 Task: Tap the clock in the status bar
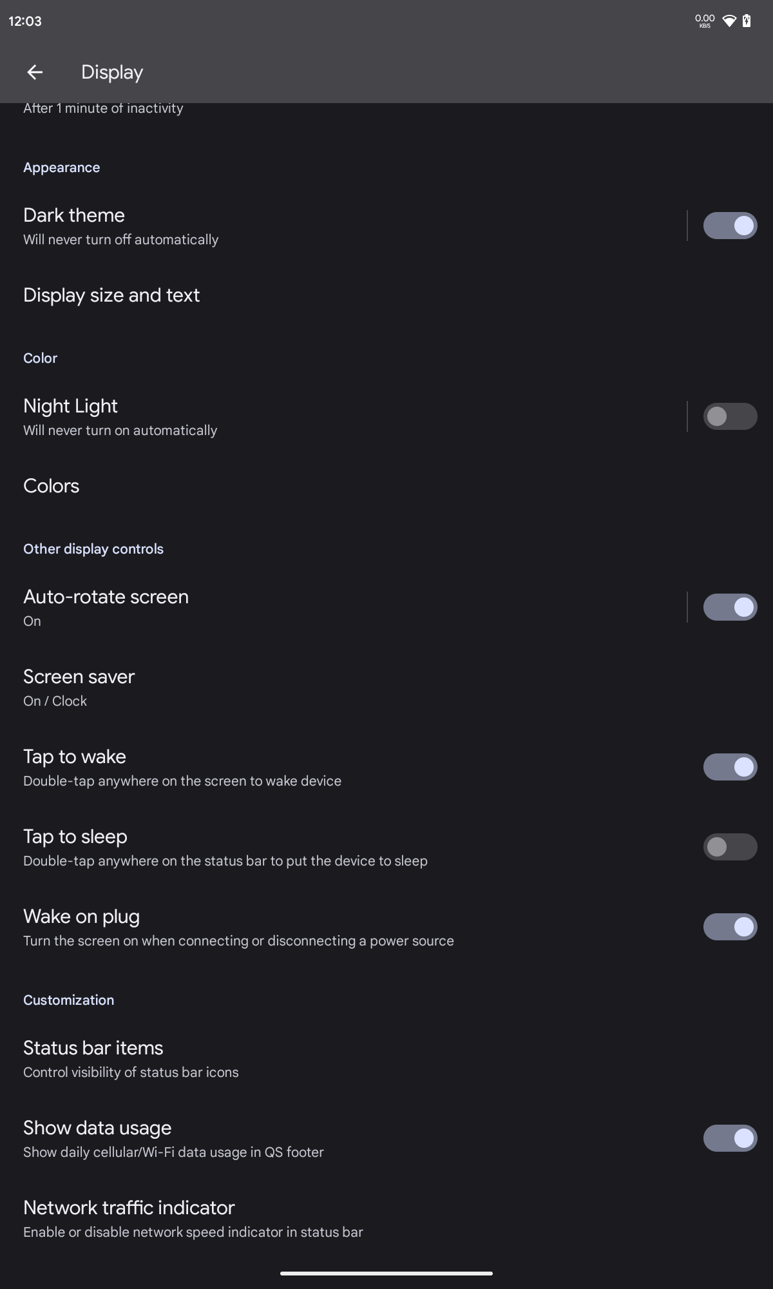25,21
